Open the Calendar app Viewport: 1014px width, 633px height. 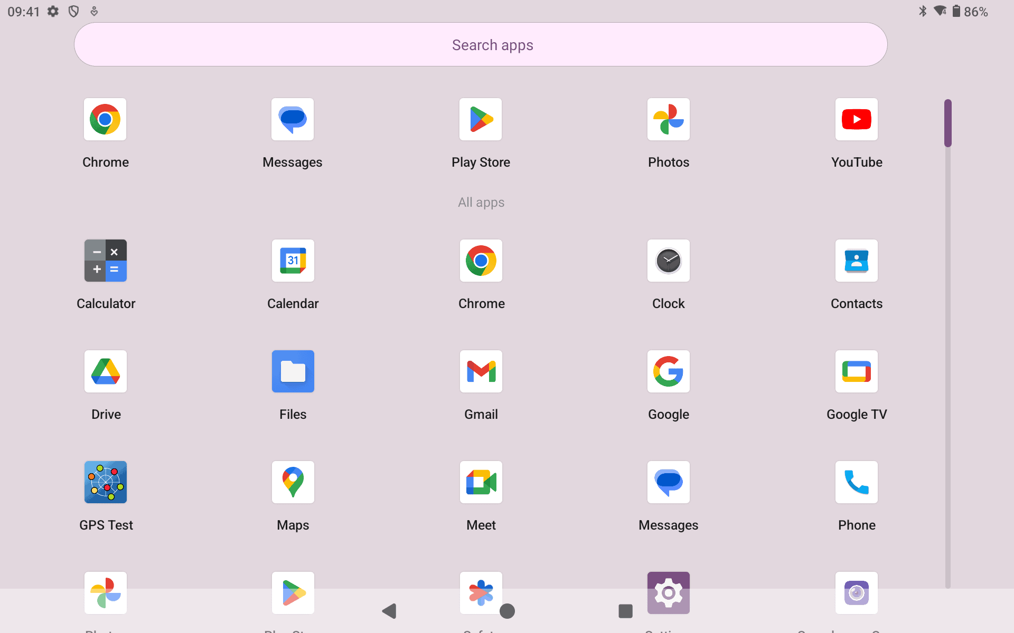pyautogui.click(x=293, y=261)
